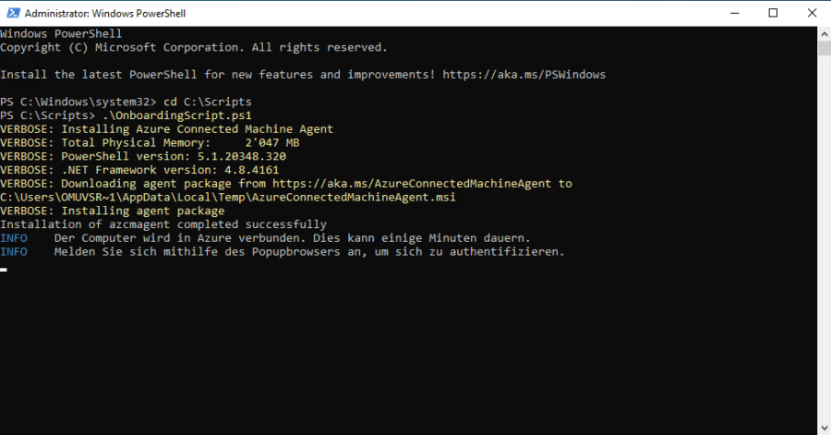
Task: Click 'VERBOSE: Installing agent package' line
Action: [113, 211]
